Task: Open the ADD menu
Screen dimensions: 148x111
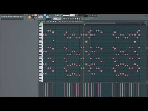Action: (6, 17)
